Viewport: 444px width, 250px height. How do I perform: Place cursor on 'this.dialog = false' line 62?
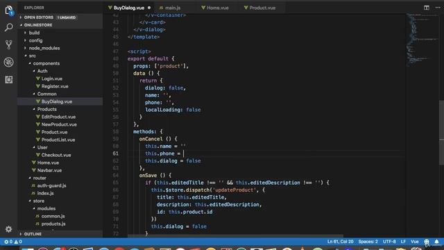pos(173,161)
